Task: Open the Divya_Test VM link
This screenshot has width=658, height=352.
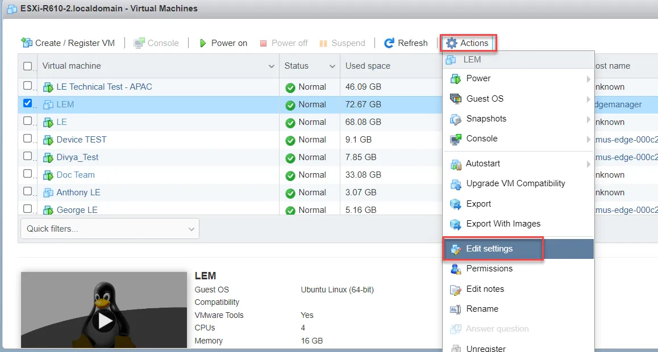Action: coord(77,158)
